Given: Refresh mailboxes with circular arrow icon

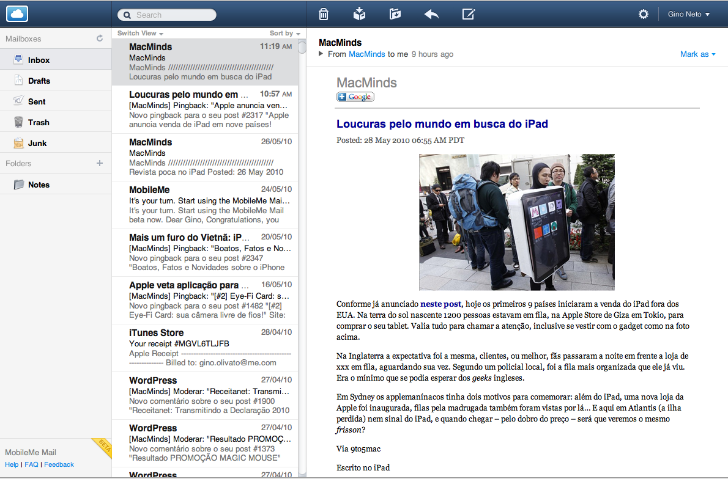Looking at the screenshot, I should (x=99, y=38).
